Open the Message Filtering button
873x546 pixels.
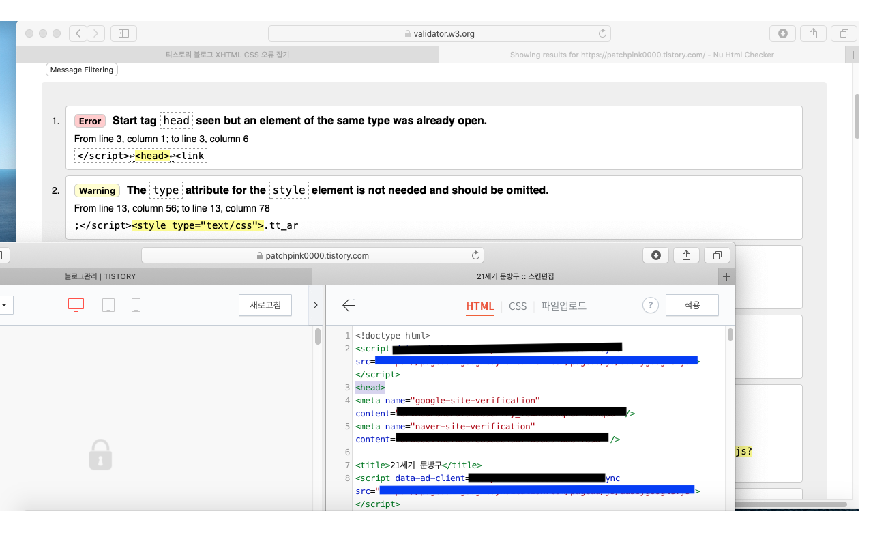(x=82, y=70)
